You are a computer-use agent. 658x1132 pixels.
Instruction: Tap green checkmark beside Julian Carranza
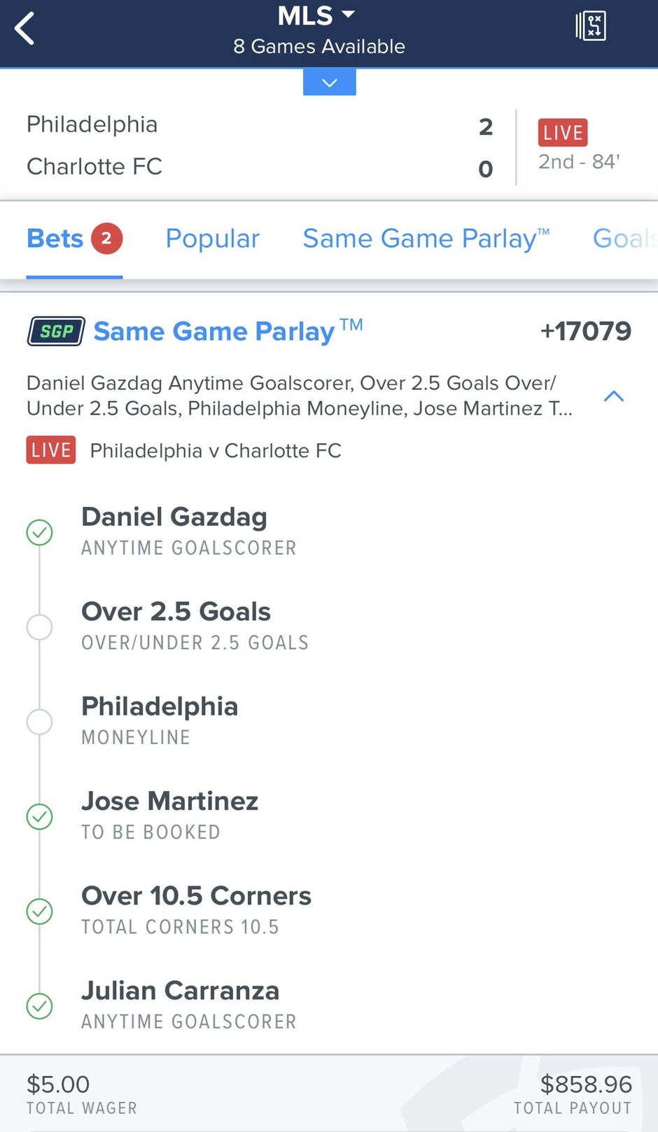pyautogui.click(x=39, y=1006)
